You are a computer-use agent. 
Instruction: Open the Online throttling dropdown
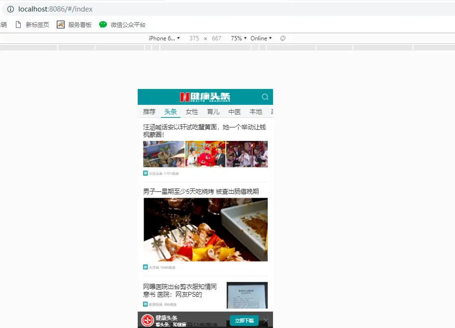click(261, 38)
